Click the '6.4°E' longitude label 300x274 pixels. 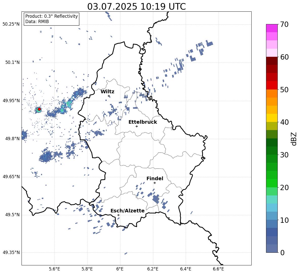click(x=185, y=269)
